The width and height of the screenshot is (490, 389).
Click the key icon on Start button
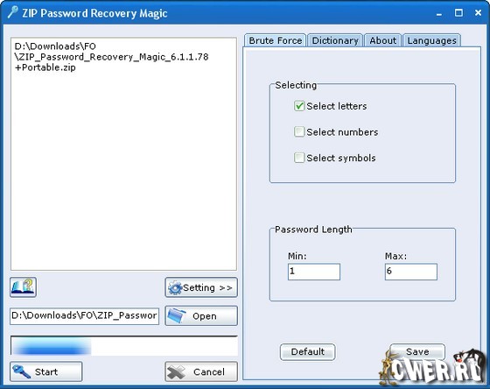(x=22, y=371)
